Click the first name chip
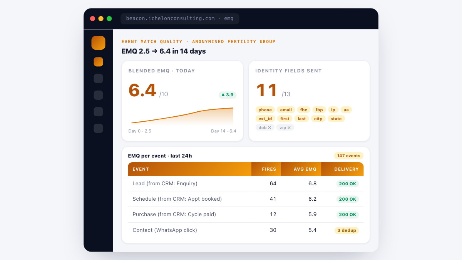 285,119
